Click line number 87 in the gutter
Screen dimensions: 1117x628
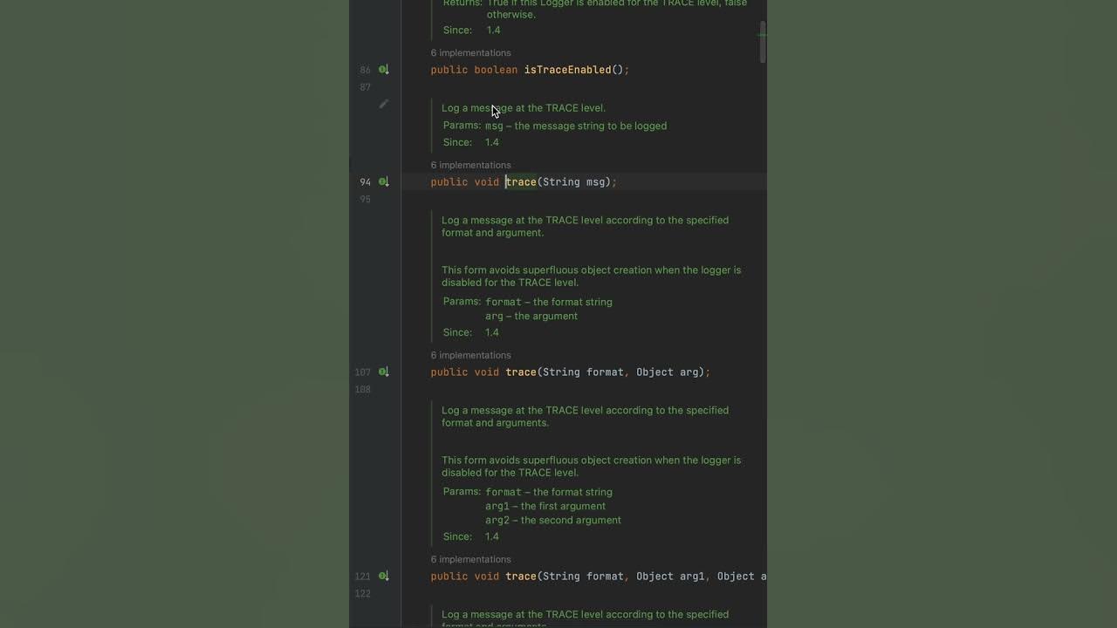(365, 87)
